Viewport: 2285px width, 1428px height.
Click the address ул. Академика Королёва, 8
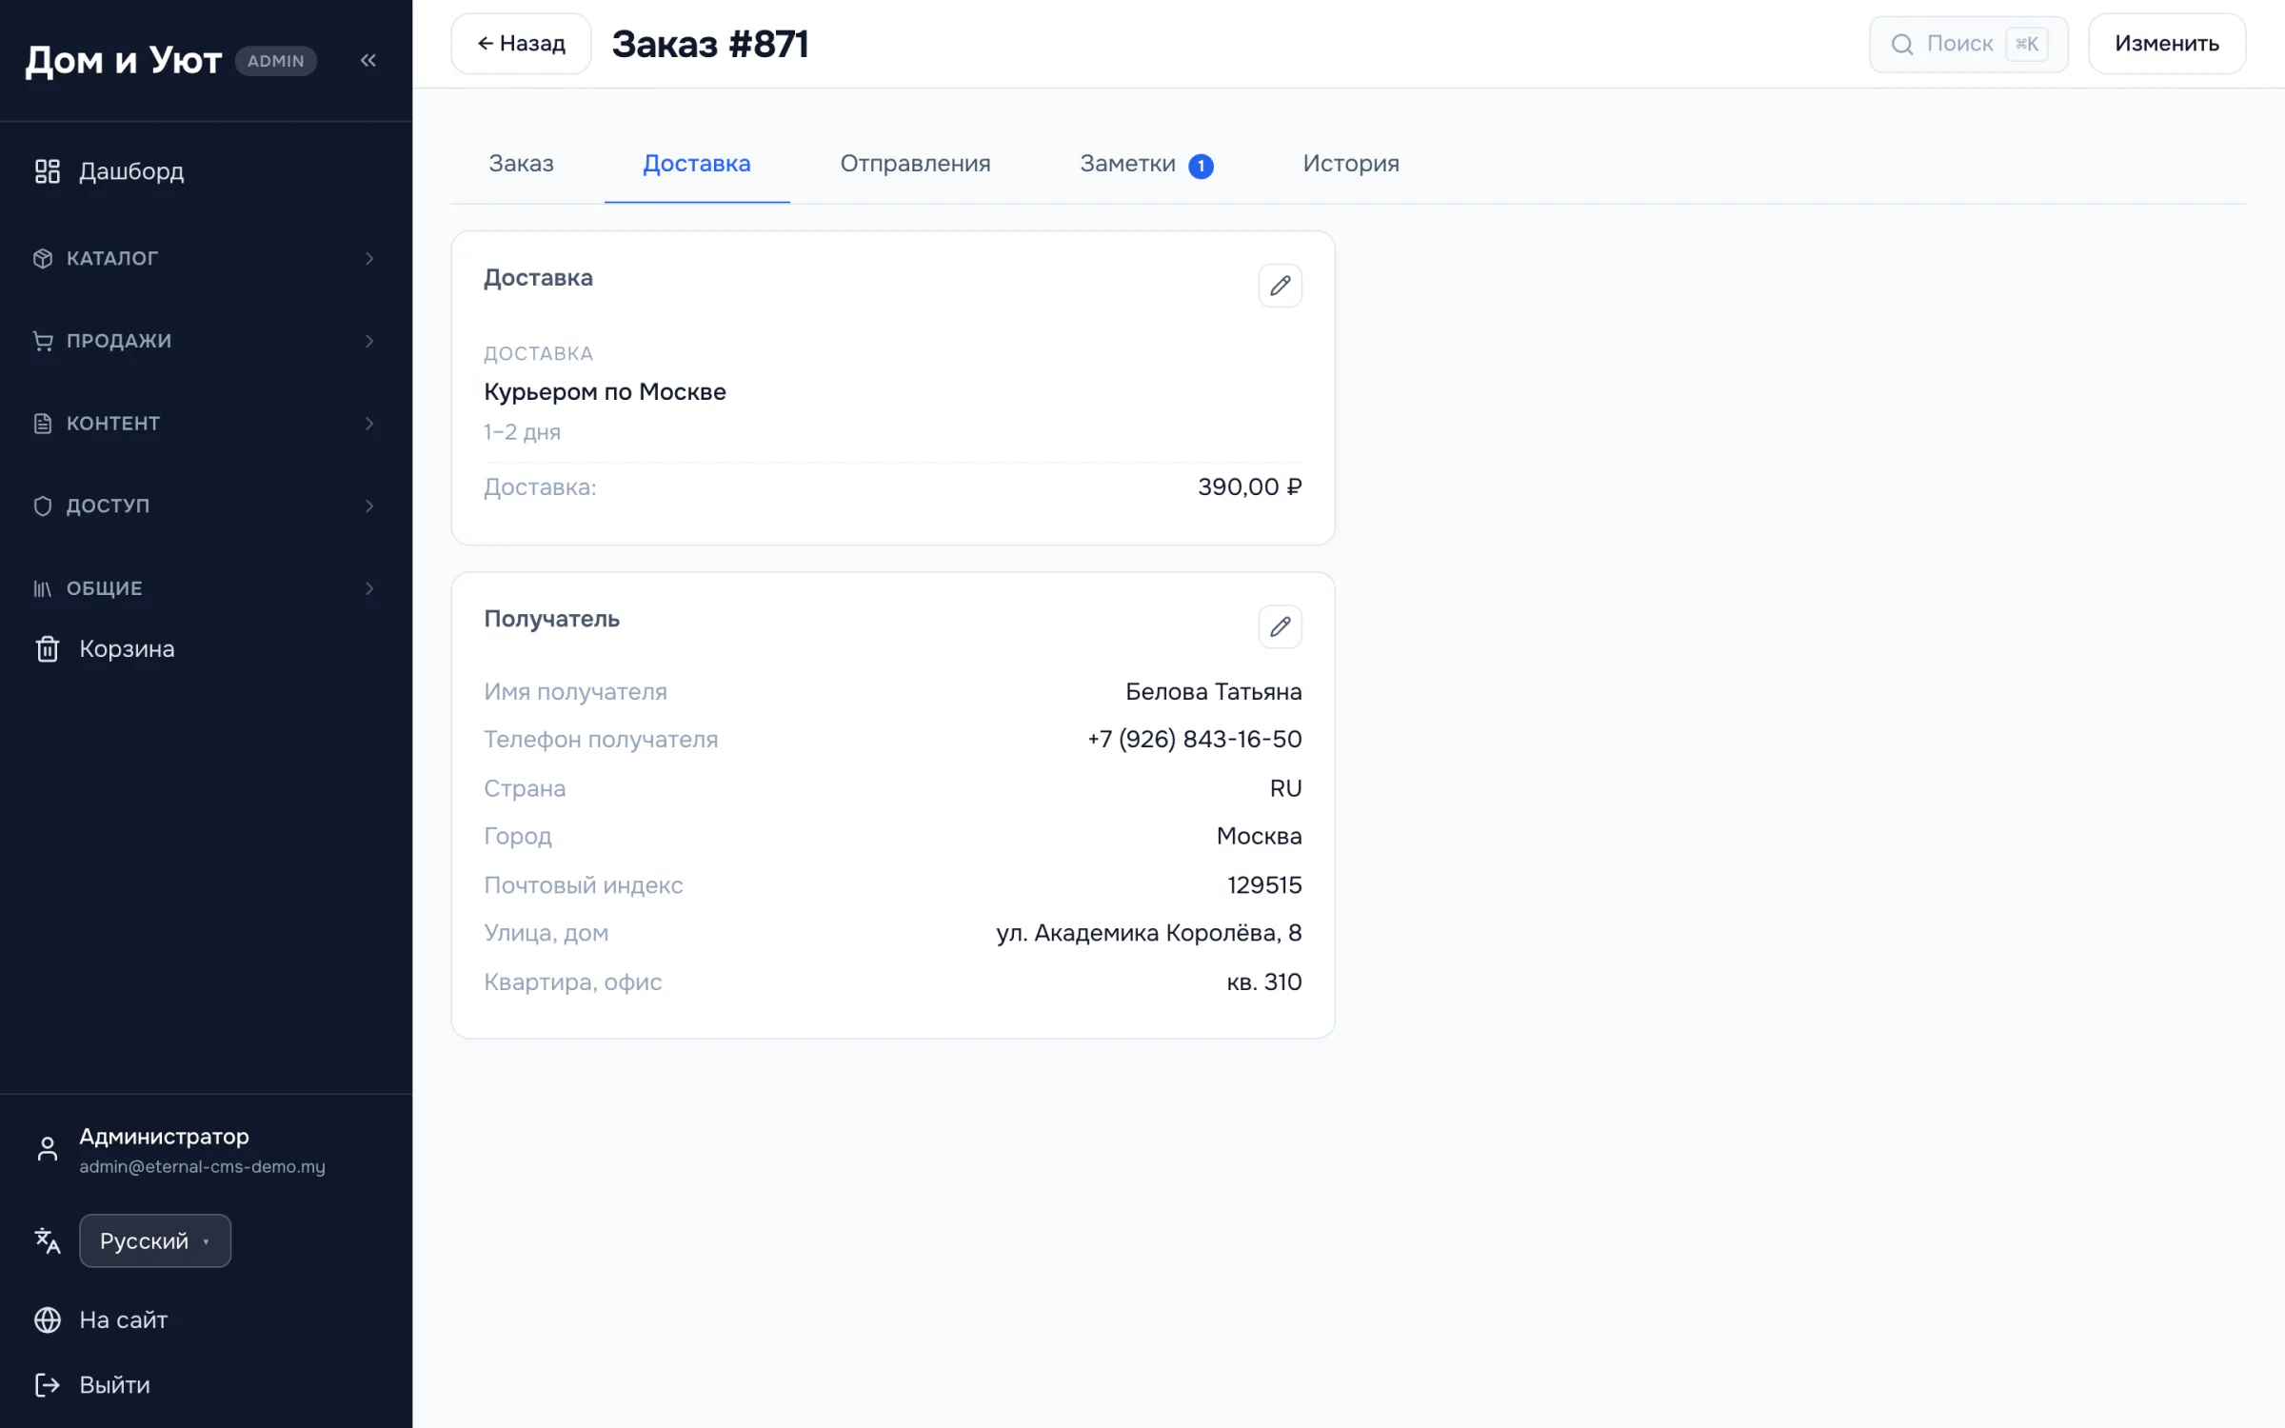(1148, 933)
